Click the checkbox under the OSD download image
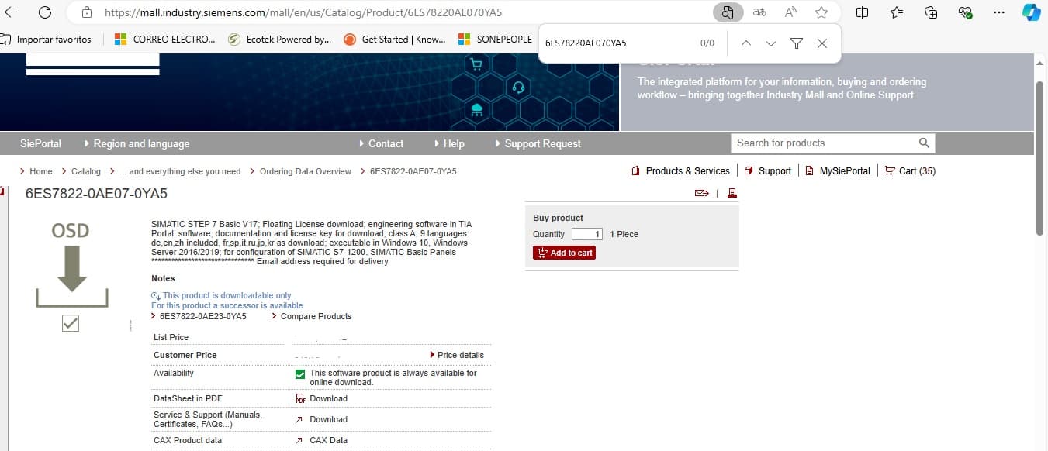The image size is (1048, 451). (x=70, y=323)
